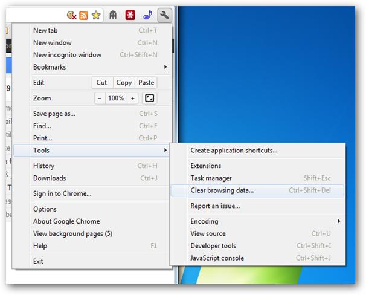The width and height of the screenshot is (366, 295).
Task: Click the blocked cookie icon
Action: (x=72, y=16)
